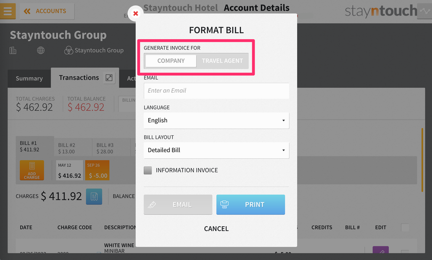
Task: Close the Format Bill dialog with red X
Action: tap(135, 13)
